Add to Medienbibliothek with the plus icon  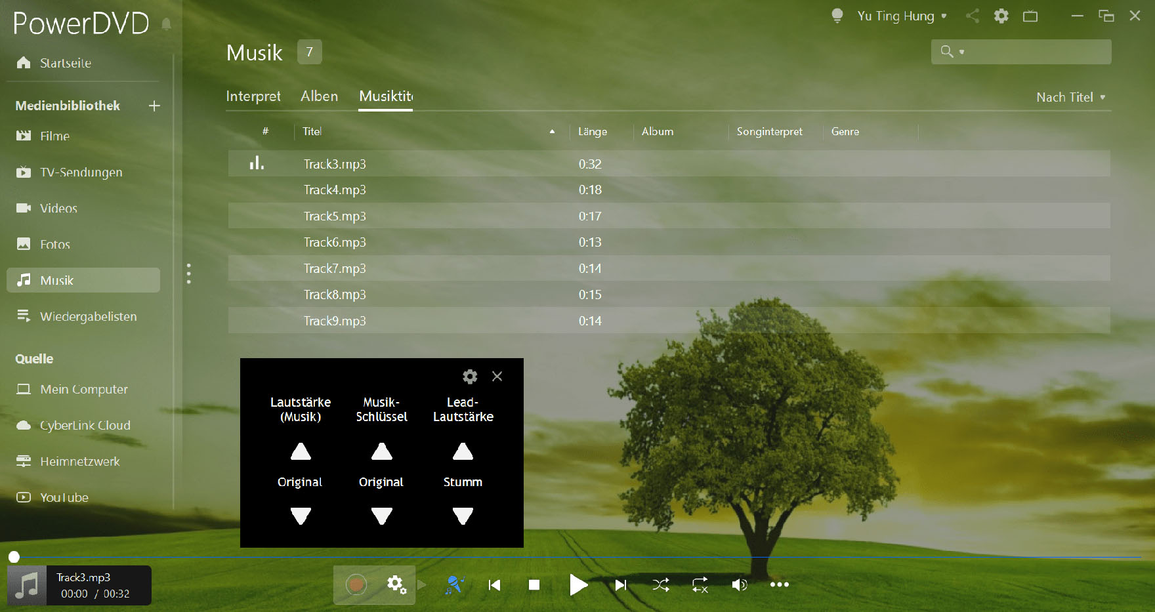pyautogui.click(x=154, y=106)
